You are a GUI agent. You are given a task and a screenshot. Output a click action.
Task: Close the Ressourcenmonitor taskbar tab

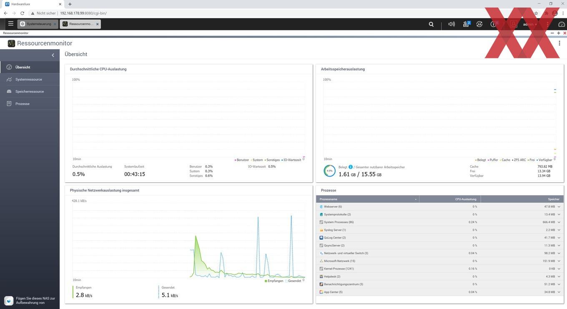click(x=97, y=24)
